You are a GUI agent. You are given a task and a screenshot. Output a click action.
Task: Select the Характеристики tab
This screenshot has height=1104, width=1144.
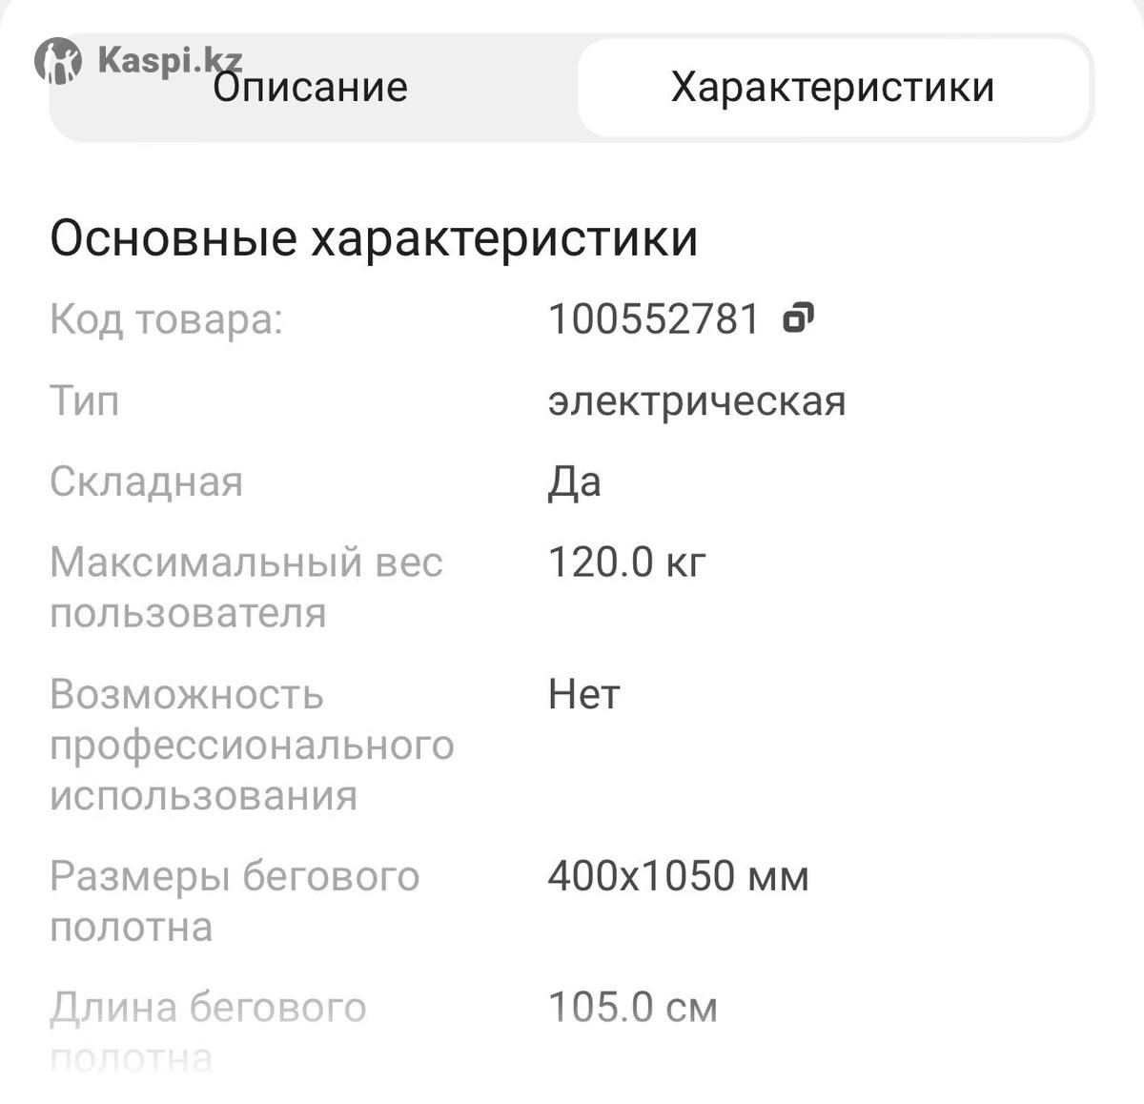[x=832, y=88]
